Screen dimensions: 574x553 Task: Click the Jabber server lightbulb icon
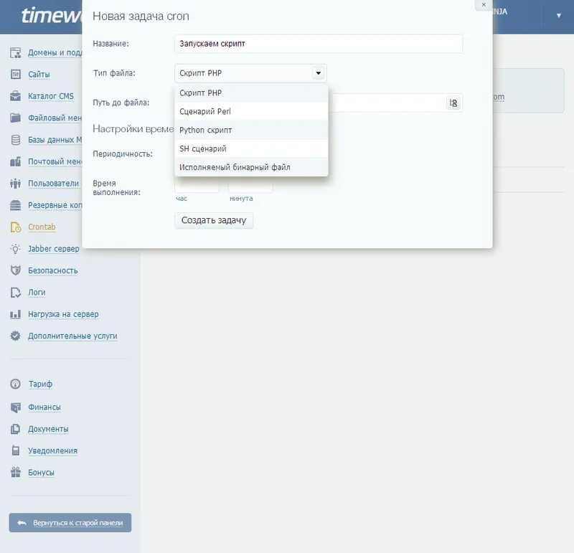15,249
